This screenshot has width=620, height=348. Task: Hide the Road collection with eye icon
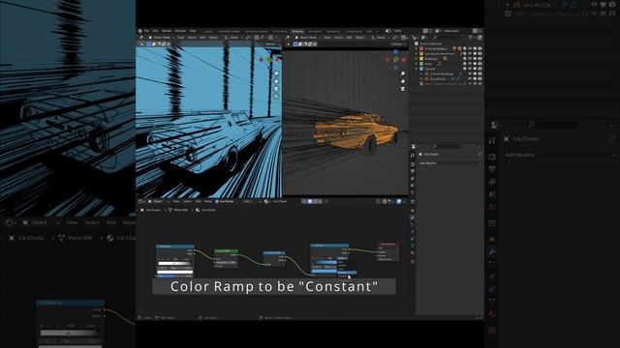[470, 64]
